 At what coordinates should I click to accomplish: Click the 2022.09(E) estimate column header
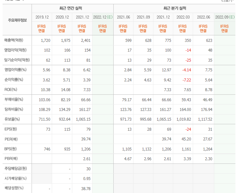click(225, 17)
